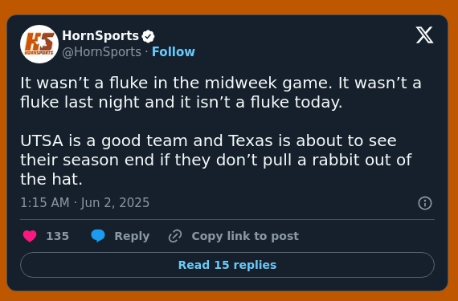
Task: Open the HornSports profile avatar
Action: (39, 44)
